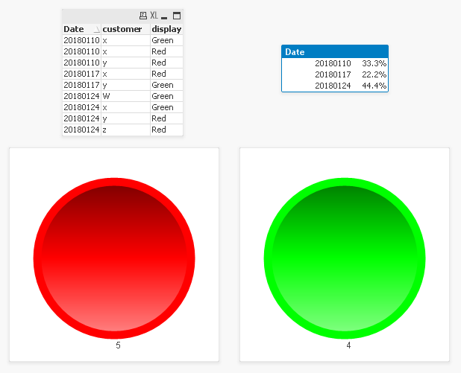Click the 22.2% frequency value
The image size is (461, 373).
374,74
